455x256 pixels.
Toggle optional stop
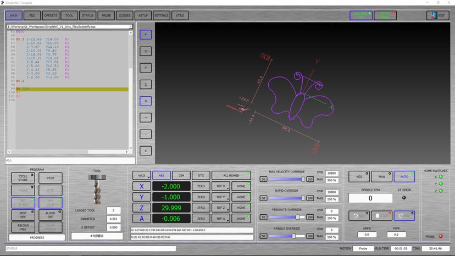point(51,203)
